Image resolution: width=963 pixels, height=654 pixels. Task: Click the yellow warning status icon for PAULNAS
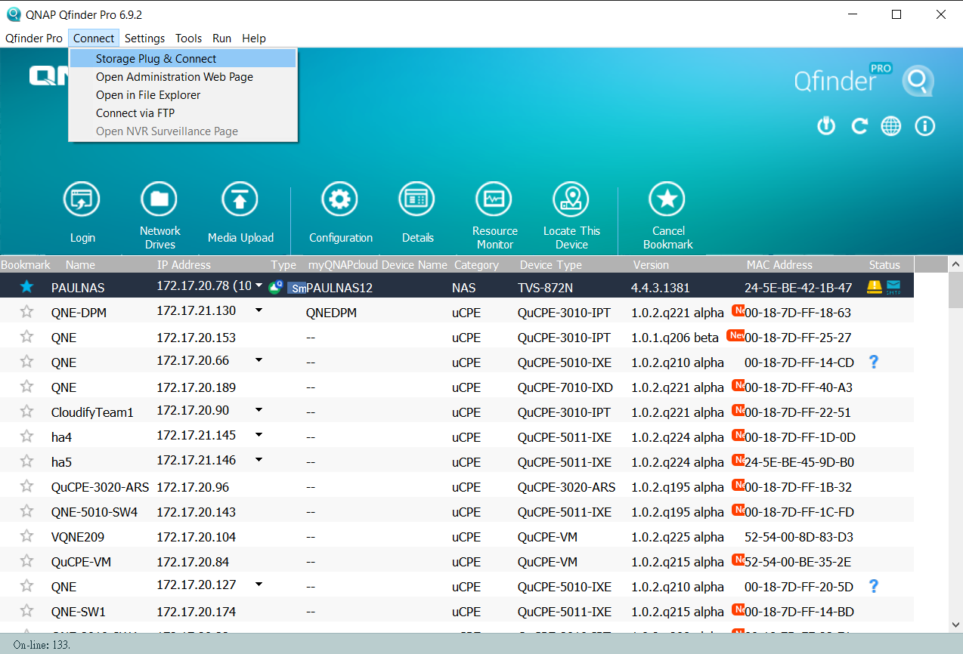pyautogui.click(x=875, y=287)
